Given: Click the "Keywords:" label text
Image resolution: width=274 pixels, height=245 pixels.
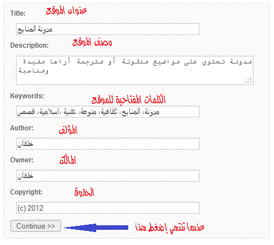Looking at the screenshot, I should pyautogui.click(x=27, y=96).
